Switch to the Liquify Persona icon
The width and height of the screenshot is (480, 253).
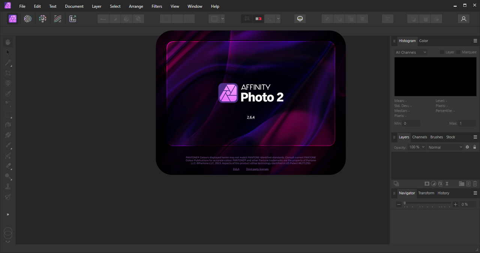tap(27, 19)
